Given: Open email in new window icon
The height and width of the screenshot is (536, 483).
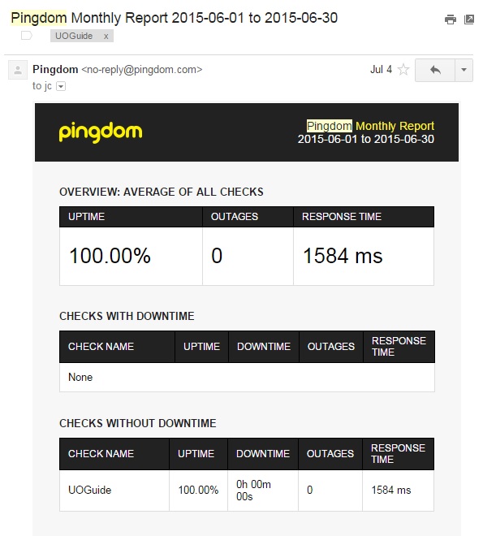Looking at the screenshot, I should [x=469, y=19].
